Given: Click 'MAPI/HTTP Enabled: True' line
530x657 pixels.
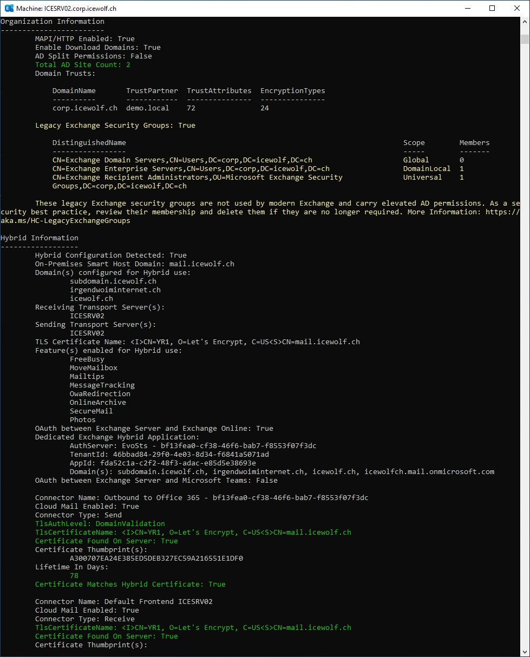Looking at the screenshot, I should click(x=85, y=39).
